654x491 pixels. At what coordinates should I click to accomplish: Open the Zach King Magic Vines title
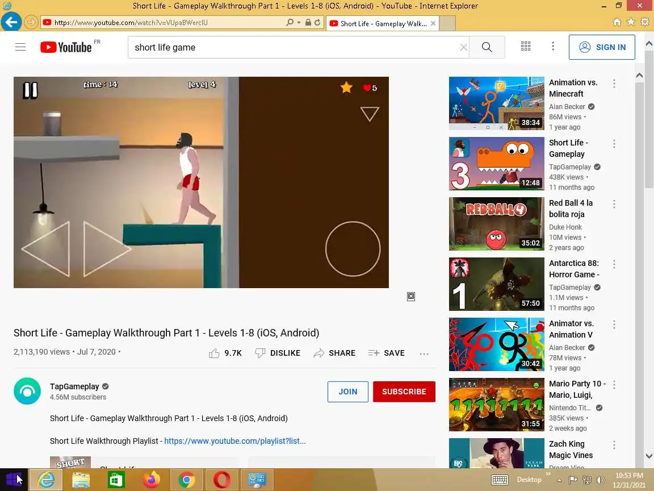pos(571,450)
